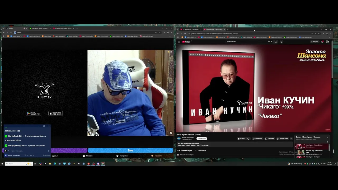Expand RoninRonin86 username chevron in chat
This screenshot has width=338, height=190.
[23, 136]
